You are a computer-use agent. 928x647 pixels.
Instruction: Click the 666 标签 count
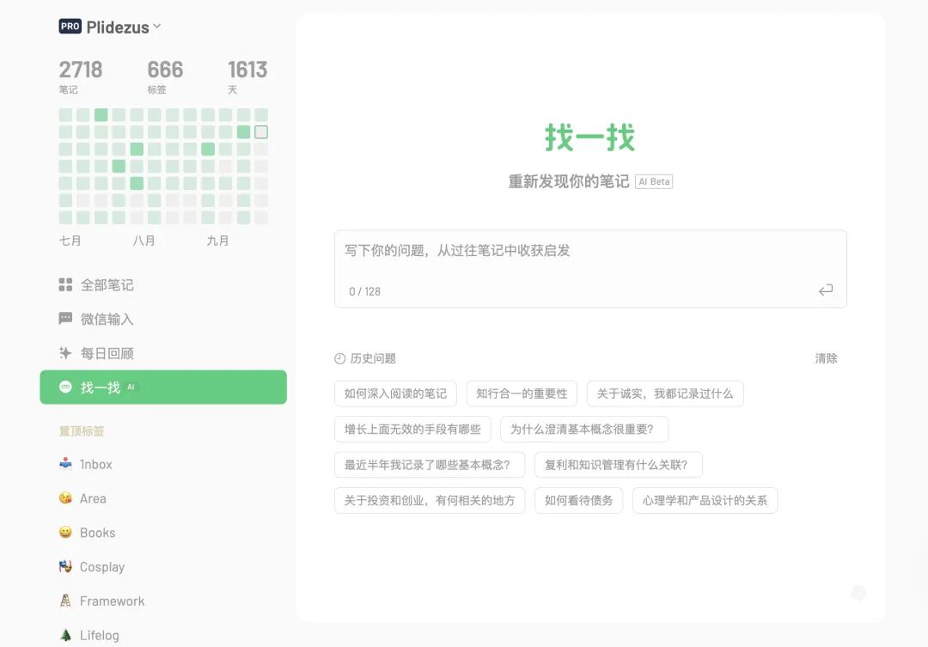(165, 77)
